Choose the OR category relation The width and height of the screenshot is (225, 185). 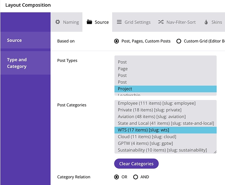click(117, 177)
